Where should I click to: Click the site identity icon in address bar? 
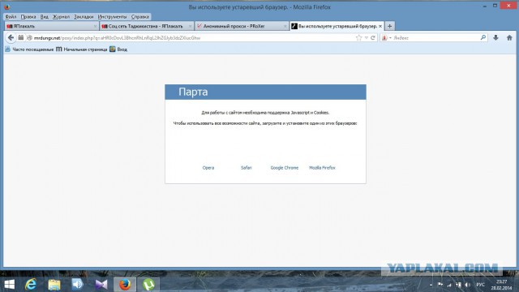29,38
